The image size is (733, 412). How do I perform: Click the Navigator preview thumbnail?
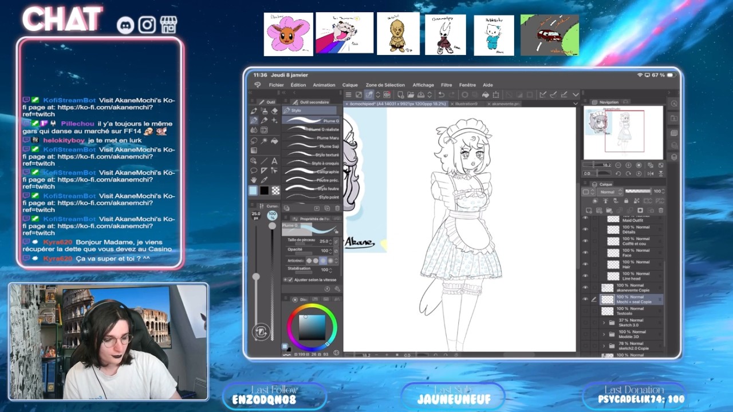click(623, 132)
